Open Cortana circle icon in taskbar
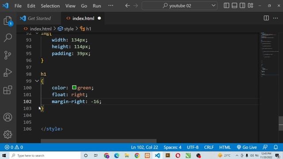 click(86, 155)
